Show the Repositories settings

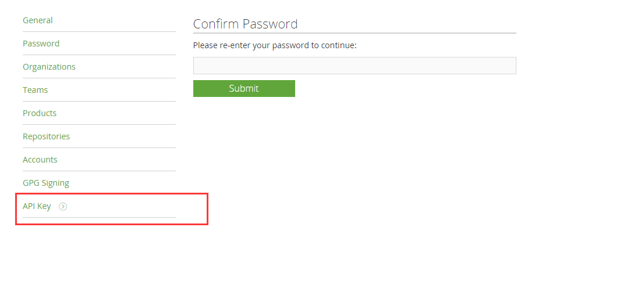(x=46, y=136)
